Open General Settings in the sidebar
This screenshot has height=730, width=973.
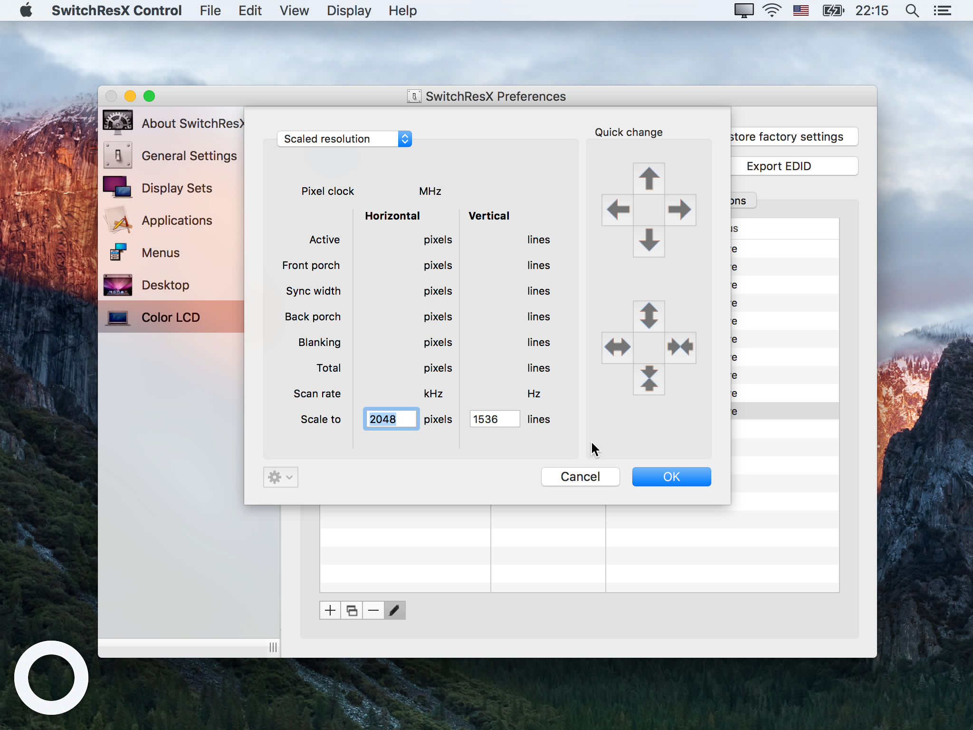pos(172,156)
